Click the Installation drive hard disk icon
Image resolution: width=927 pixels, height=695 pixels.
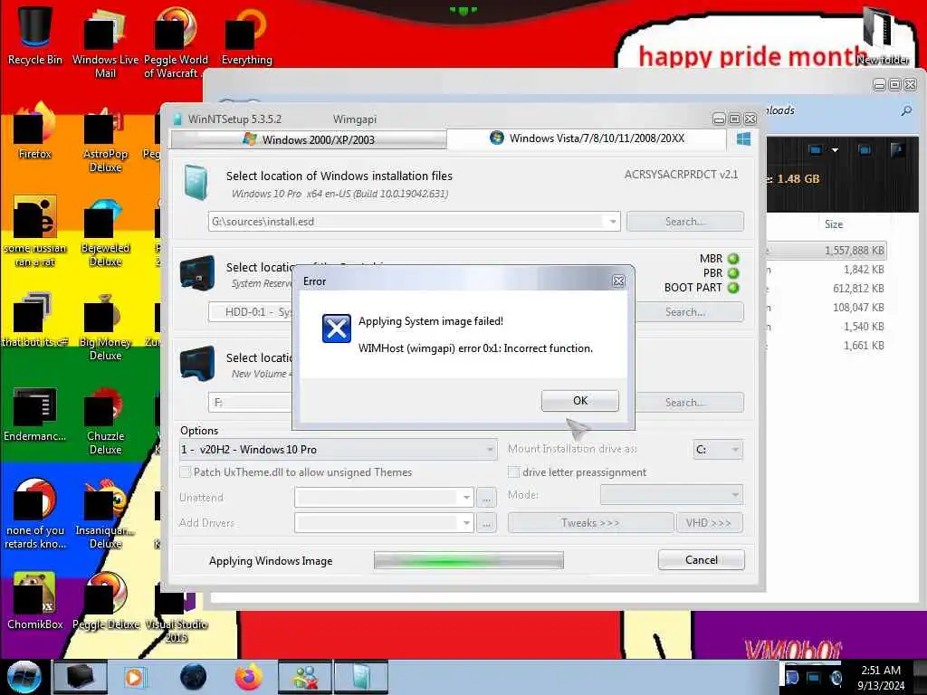click(x=196, y=364)
